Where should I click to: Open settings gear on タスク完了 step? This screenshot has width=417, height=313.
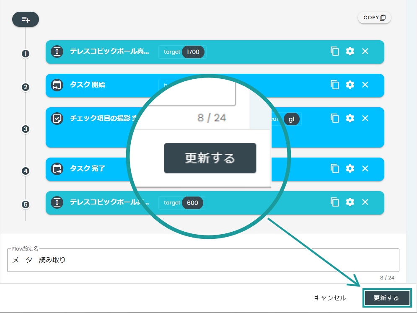click(x=350, y=168)
